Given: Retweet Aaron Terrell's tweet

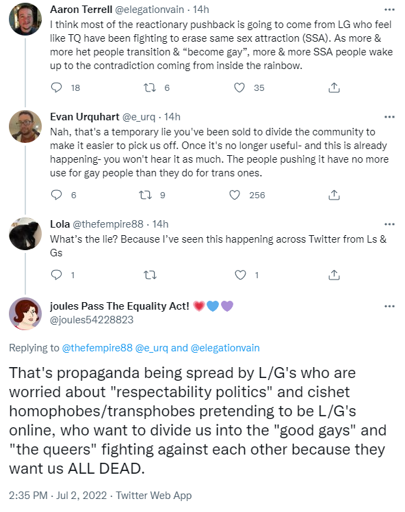Looking at the screenshot, I should pos(150,87).
